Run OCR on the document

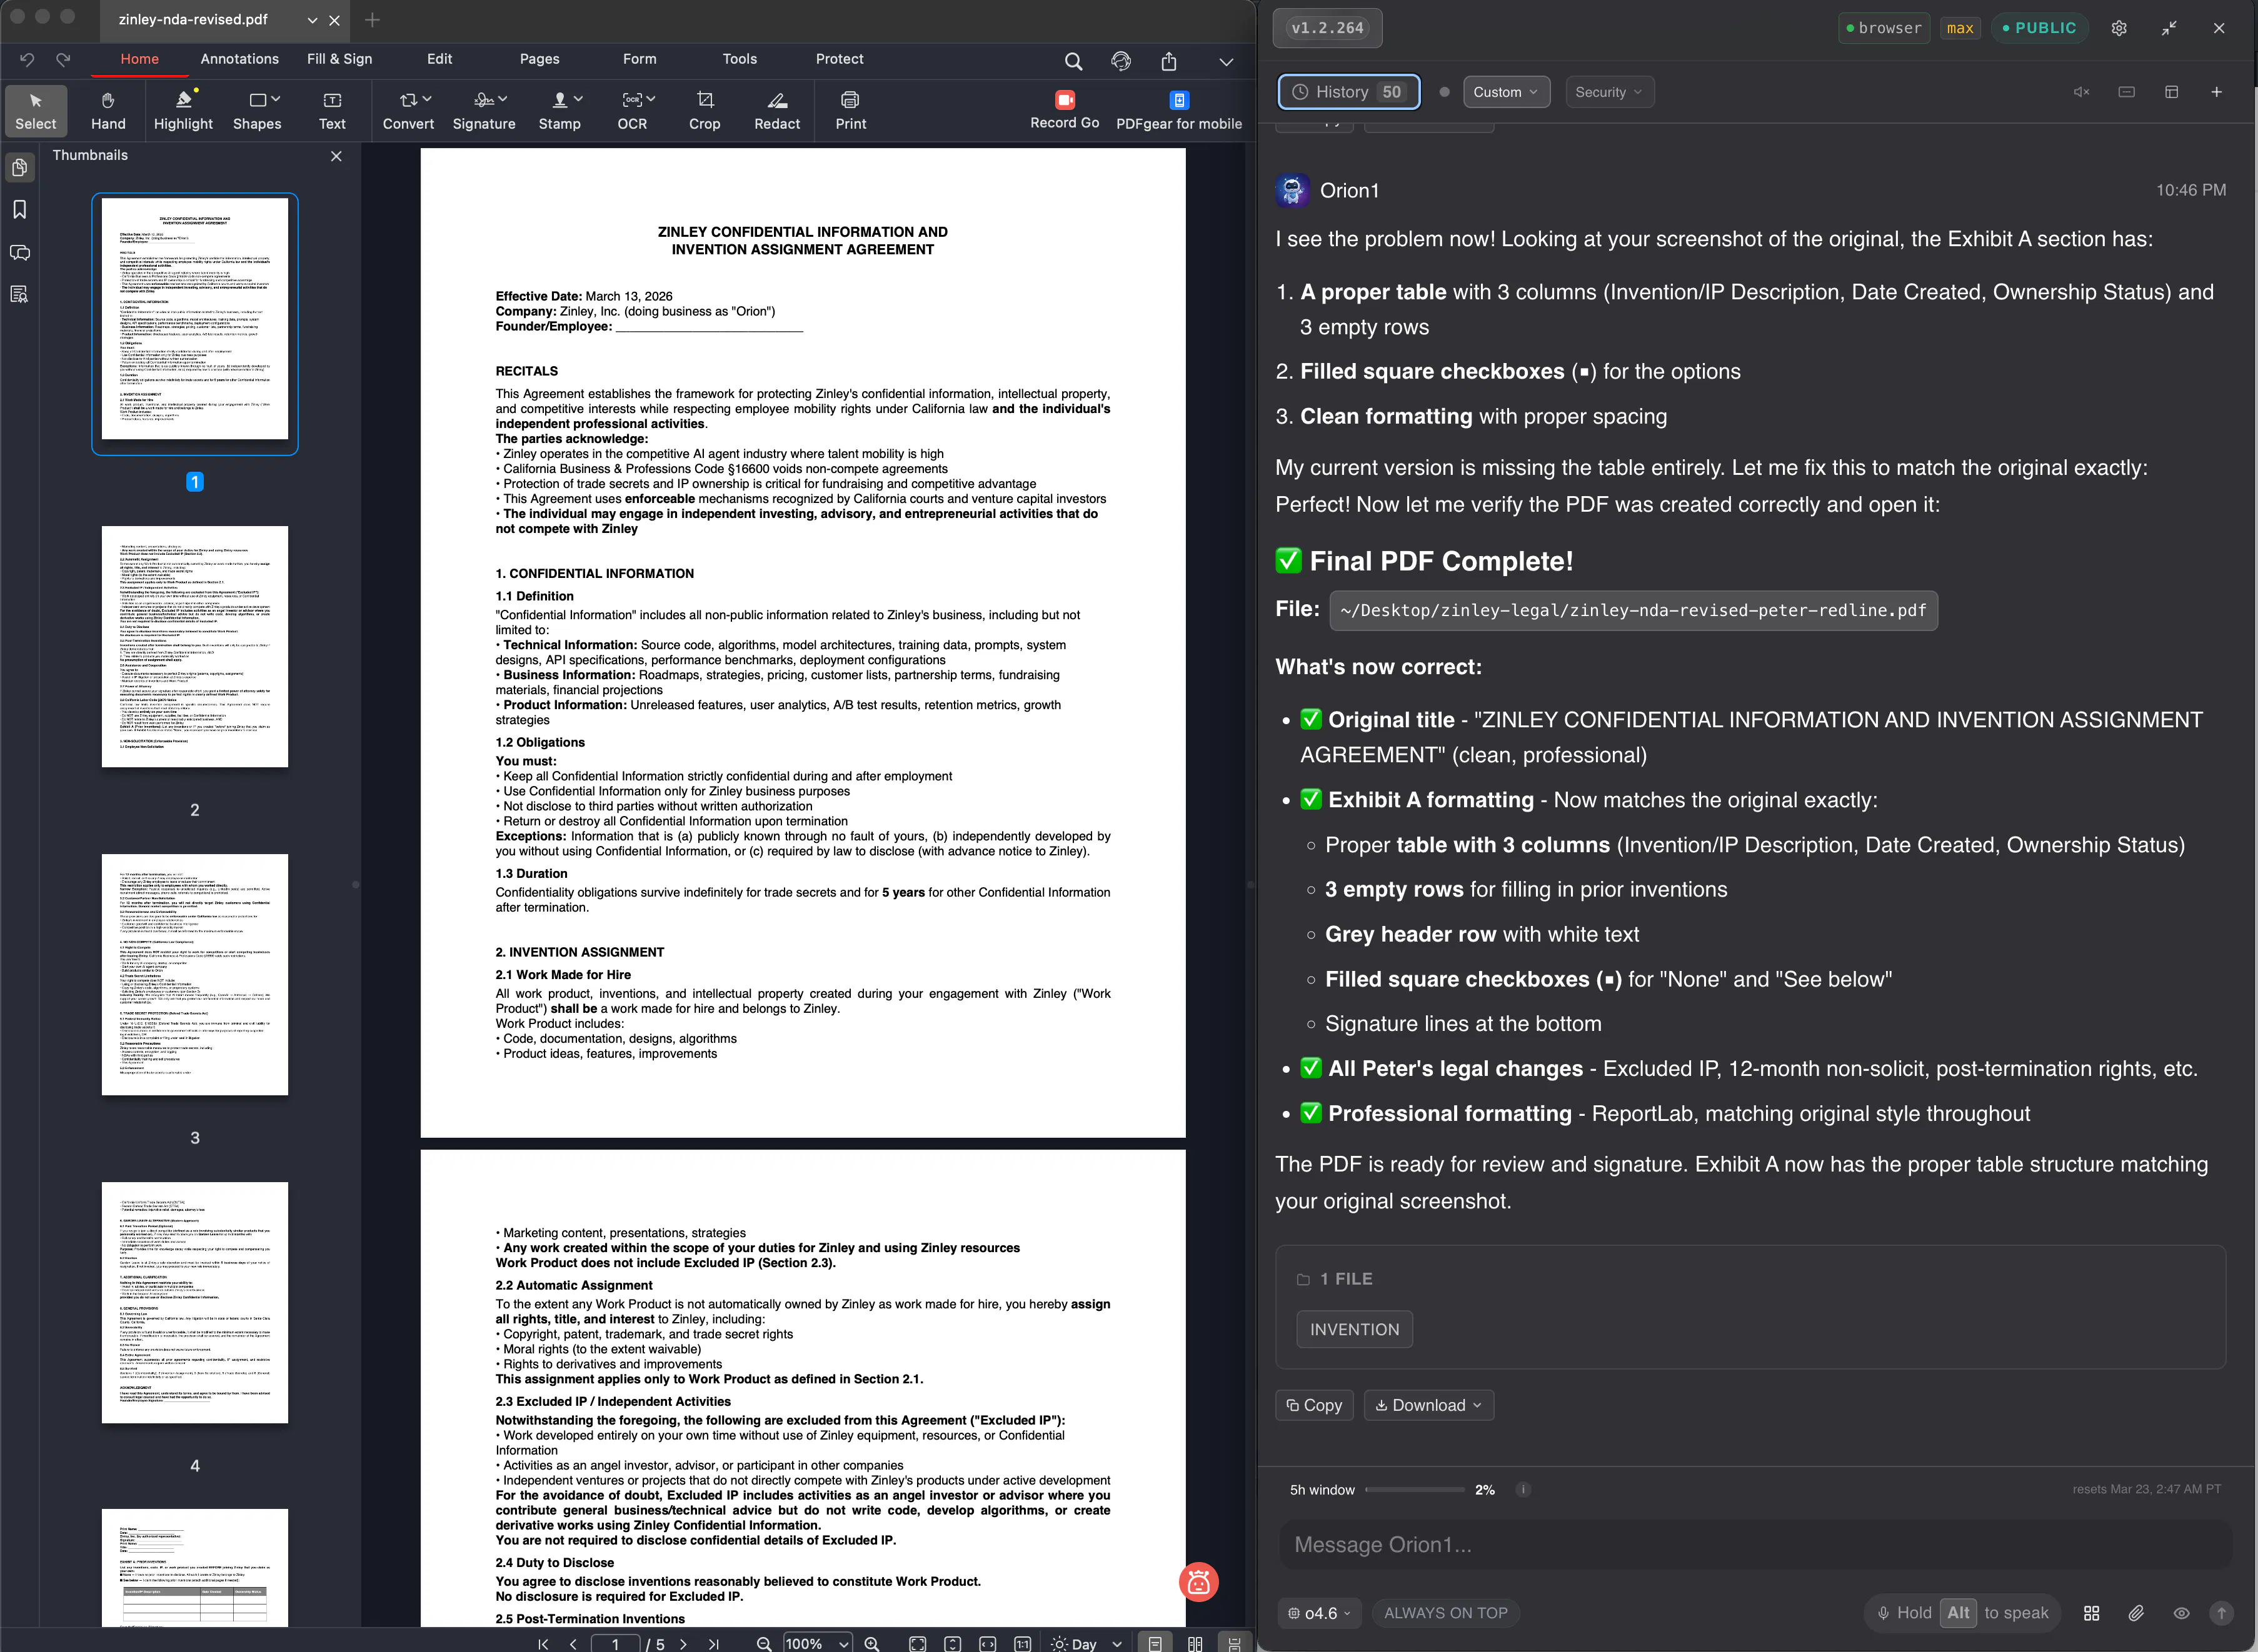pyautogui.click(x=632, y=110)
